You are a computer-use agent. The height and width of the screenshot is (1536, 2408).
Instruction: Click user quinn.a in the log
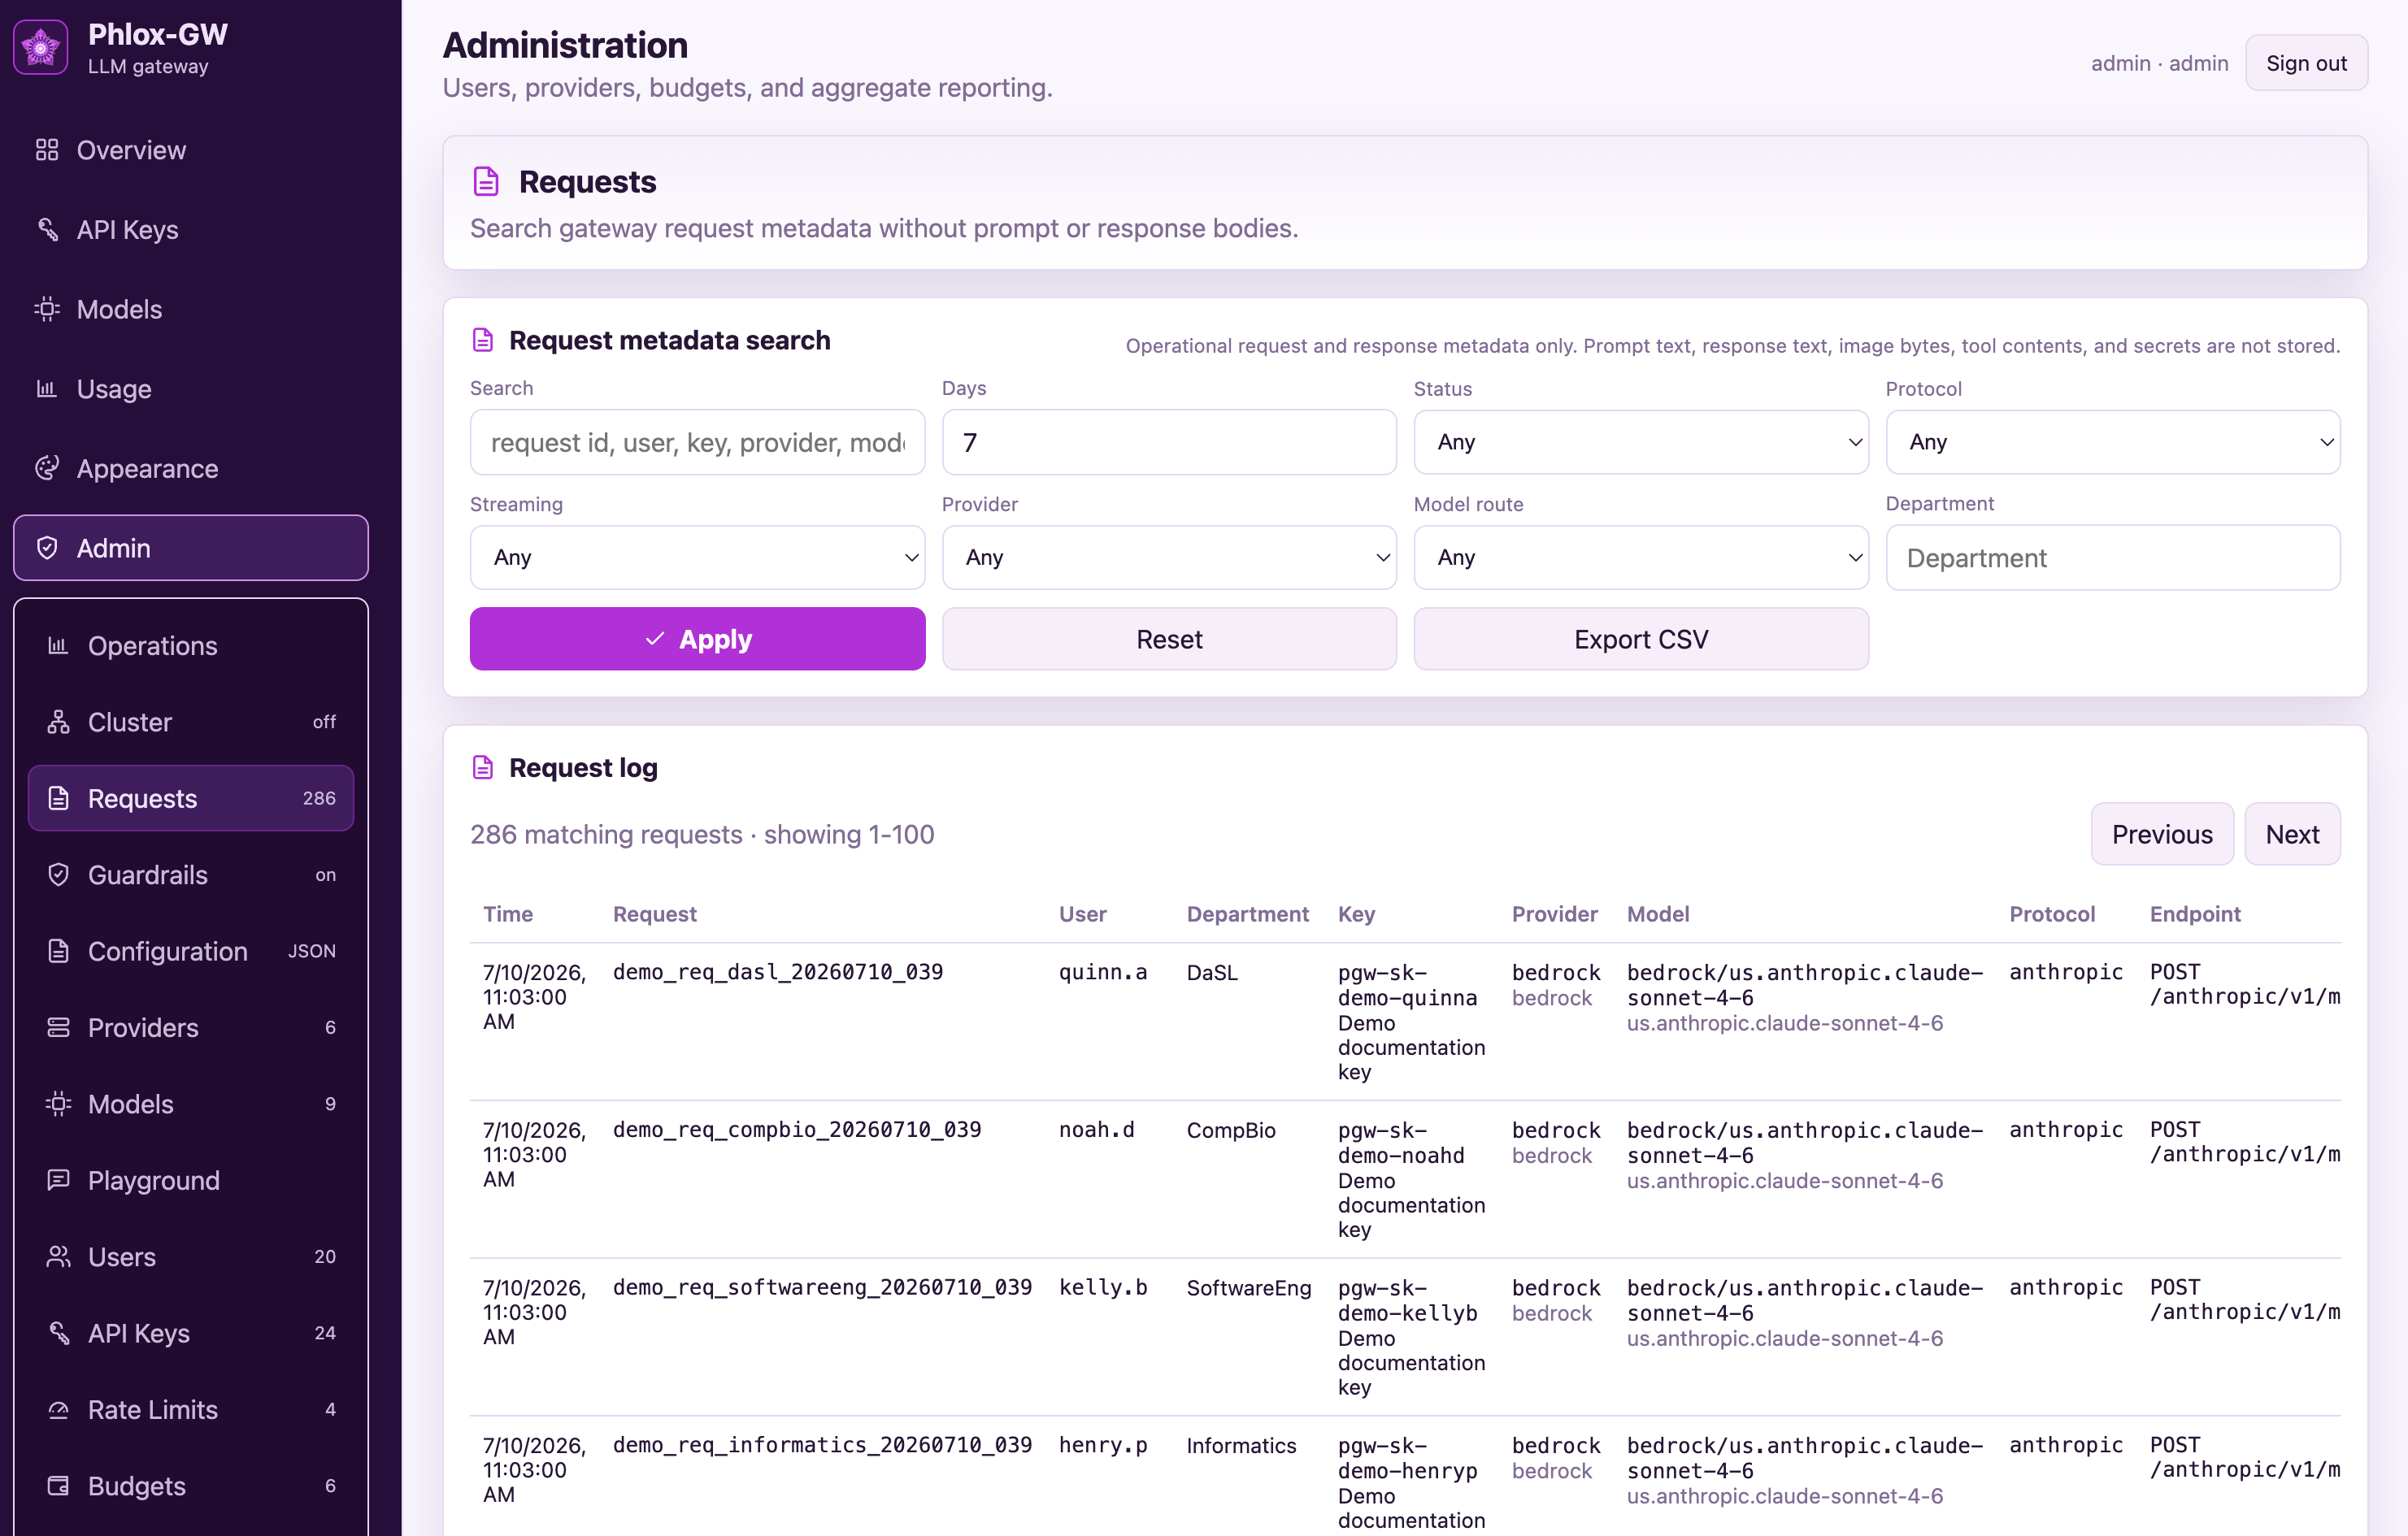point(1103,971)
